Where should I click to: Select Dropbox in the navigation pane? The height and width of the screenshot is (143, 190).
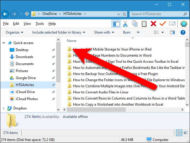pos(20,108)
